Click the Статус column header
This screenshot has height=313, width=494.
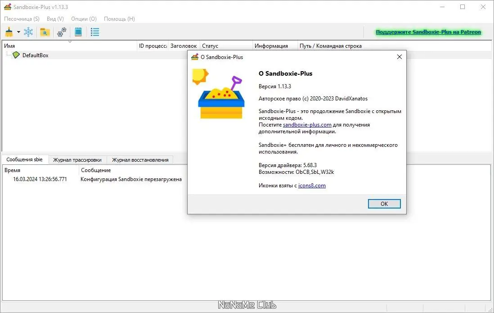[226, 46]
